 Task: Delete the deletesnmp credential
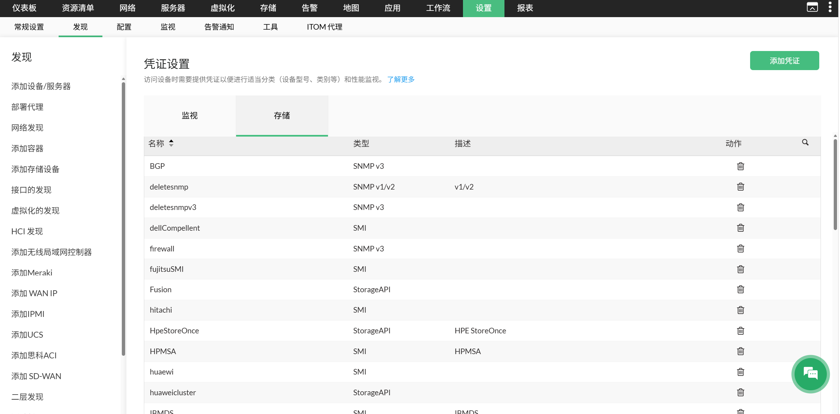[740, 187]
